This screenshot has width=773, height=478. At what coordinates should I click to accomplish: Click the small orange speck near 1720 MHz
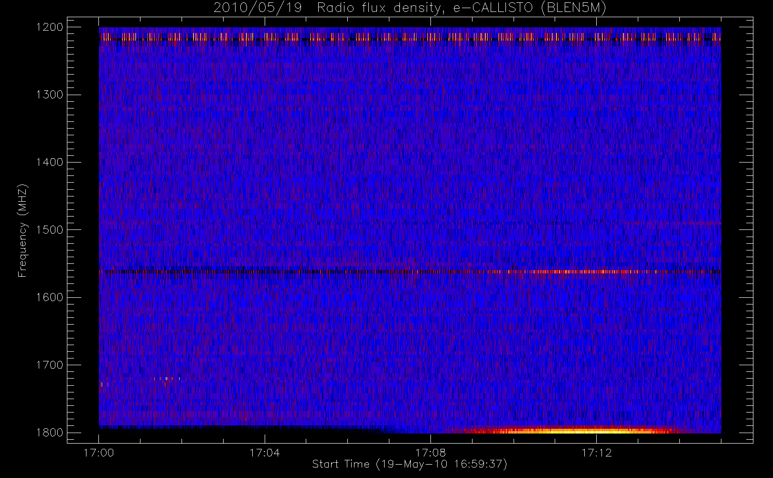click(x=167, y=379)
